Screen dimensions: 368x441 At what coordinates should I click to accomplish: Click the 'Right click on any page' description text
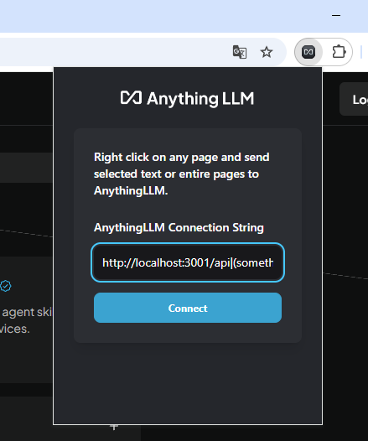[182, 174]
